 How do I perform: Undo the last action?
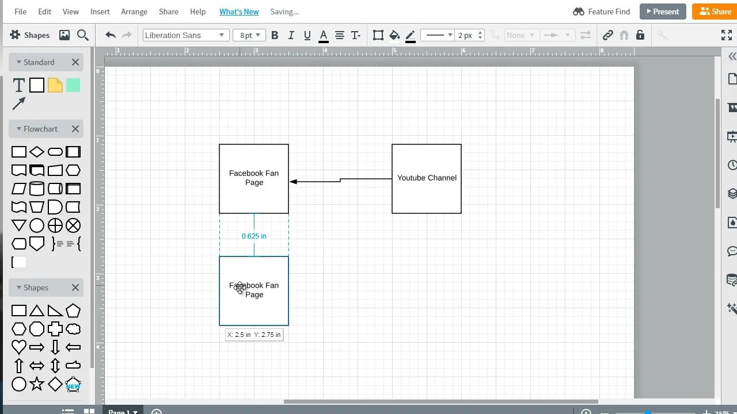[111, 35]
